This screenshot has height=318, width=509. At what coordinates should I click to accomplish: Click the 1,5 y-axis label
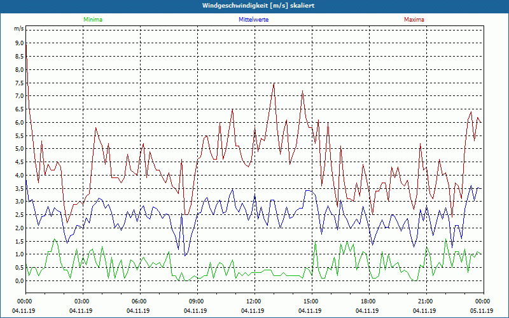pos(20,241)
